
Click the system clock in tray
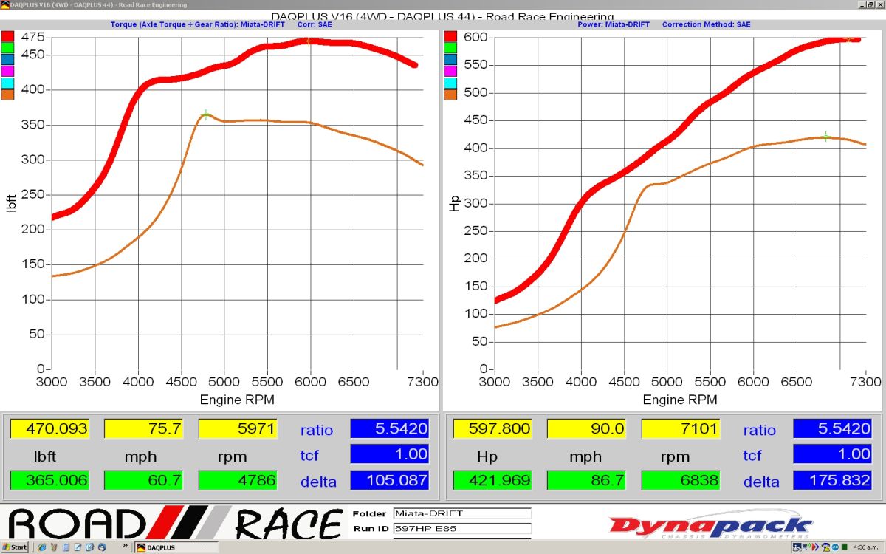click(x=866, y=547)
